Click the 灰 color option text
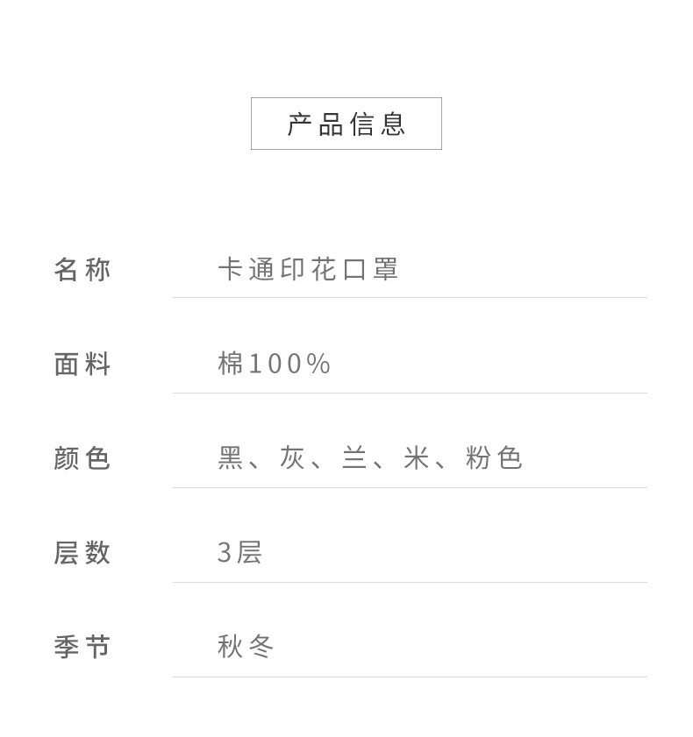 tap(292, 458)
